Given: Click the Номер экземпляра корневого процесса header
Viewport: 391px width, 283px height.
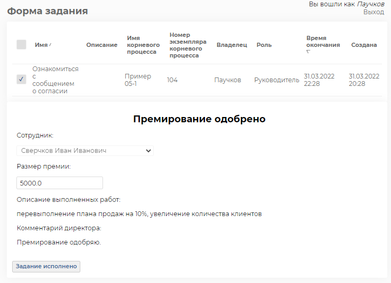Looking at the screenshot, I should (188, 45).
